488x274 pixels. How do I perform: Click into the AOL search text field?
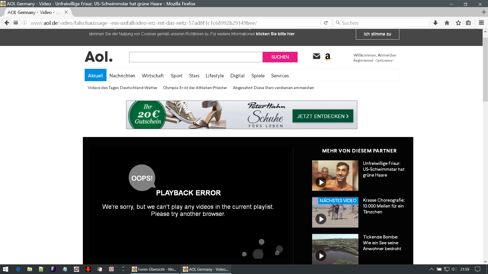pyautogui.click(x=196, y=57)
